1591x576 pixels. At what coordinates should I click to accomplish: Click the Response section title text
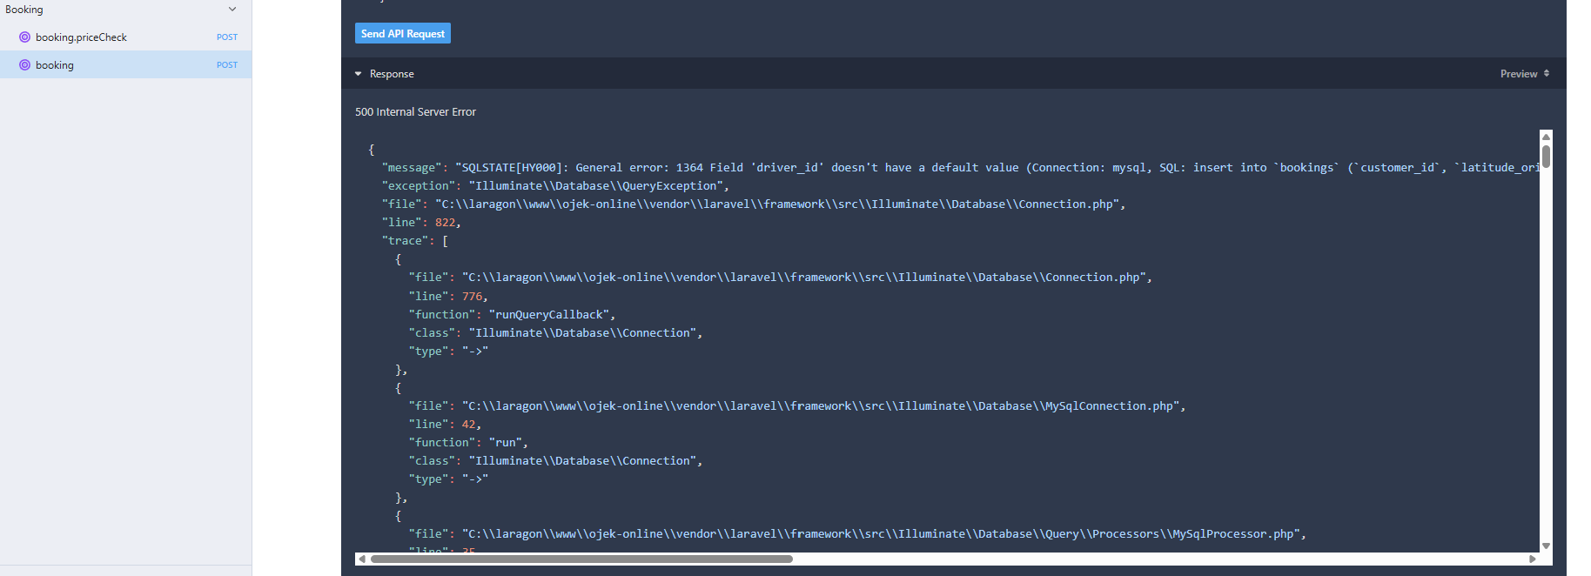tap(392, 74)
